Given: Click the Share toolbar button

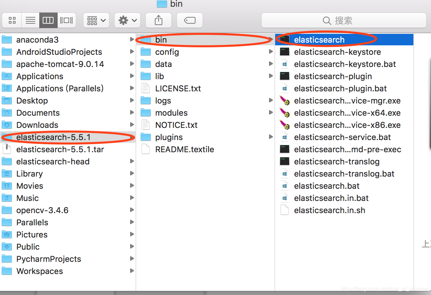Looking at the screenshot, I should (x=159, y=21).
